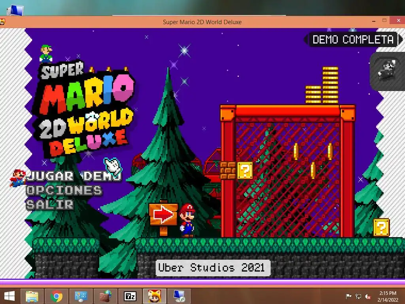Select JUGAR DEMO menu option
The image size is (405, 304).
tap(74, 176)
